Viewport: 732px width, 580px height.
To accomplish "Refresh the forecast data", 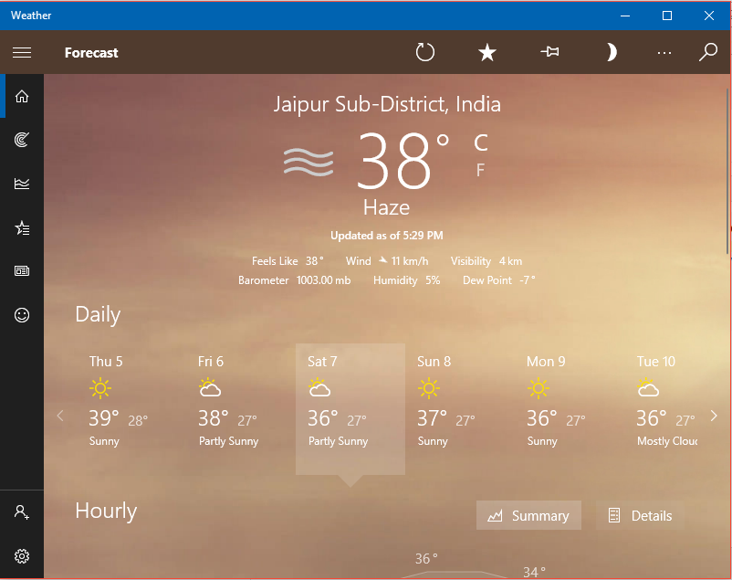I will 424,52.
